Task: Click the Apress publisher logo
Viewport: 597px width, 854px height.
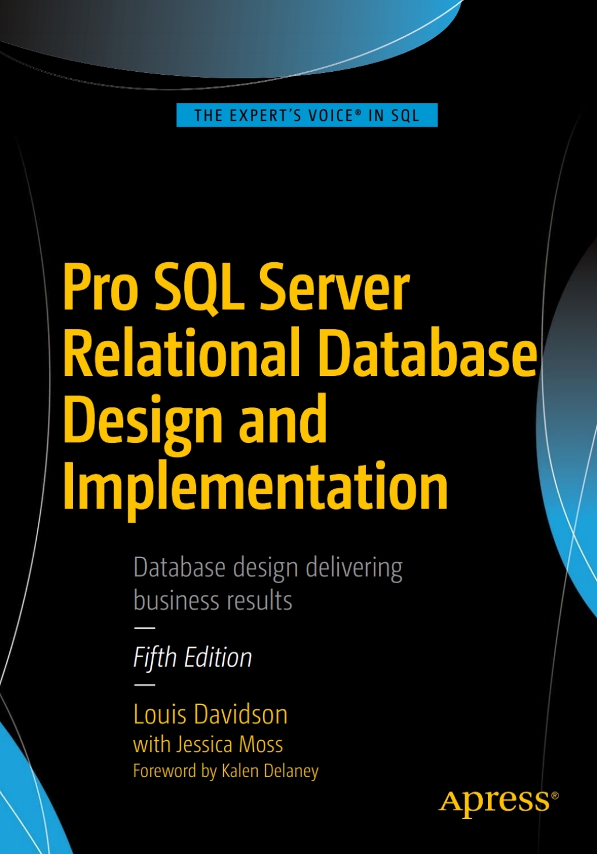Action: coord(491,800)
